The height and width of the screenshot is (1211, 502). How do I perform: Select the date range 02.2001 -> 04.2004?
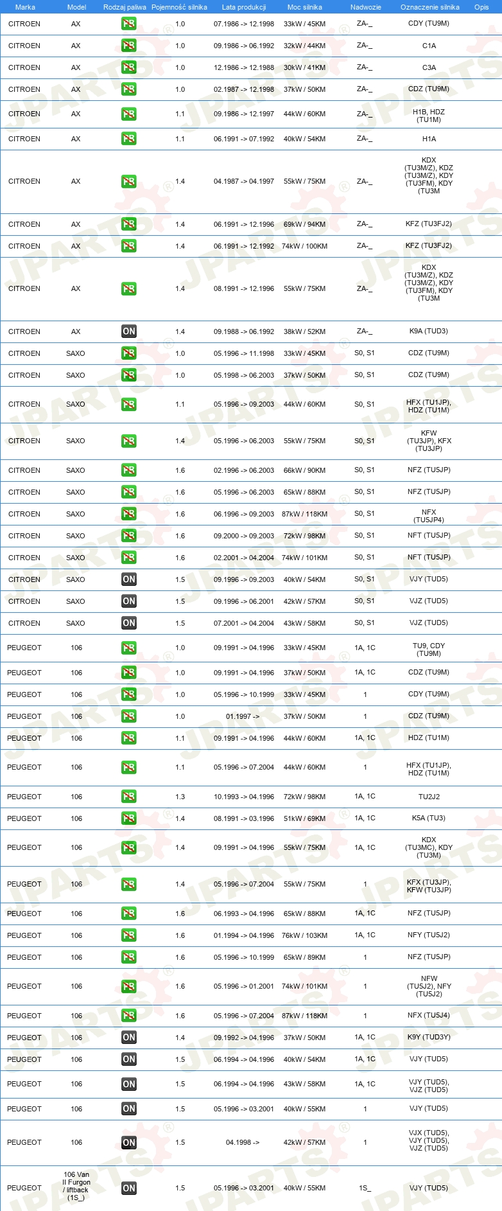pyautogui.click(x=244, y=558)
